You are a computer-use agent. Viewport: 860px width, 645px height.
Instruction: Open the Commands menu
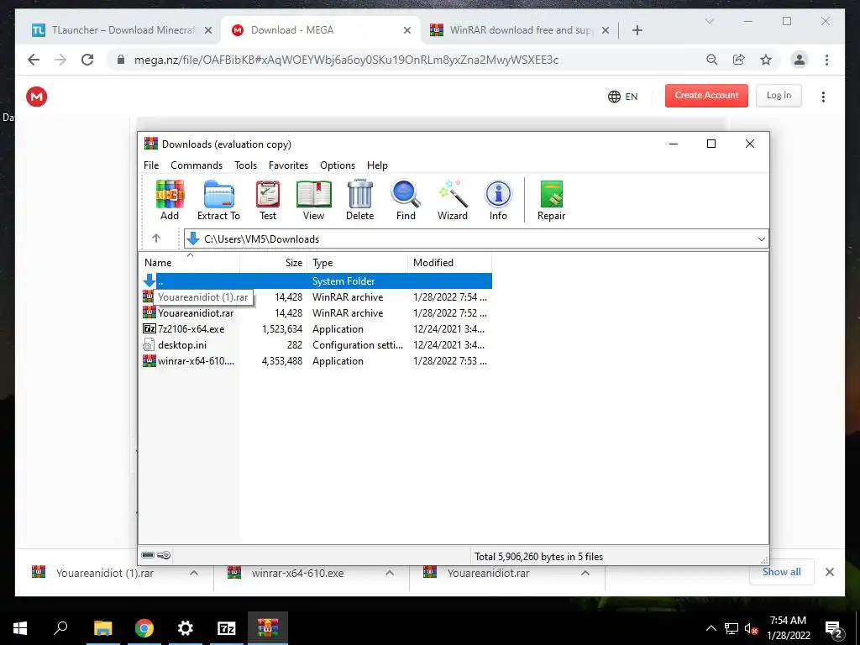[x=197, y=165]
